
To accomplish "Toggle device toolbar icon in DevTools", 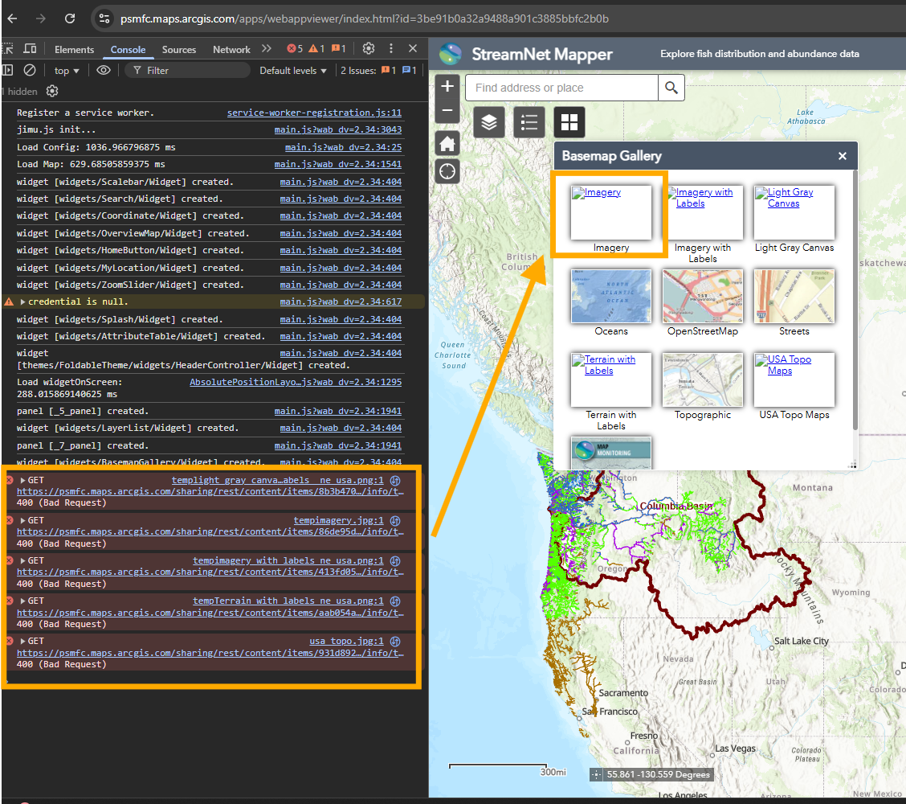I will pos(30,48).
